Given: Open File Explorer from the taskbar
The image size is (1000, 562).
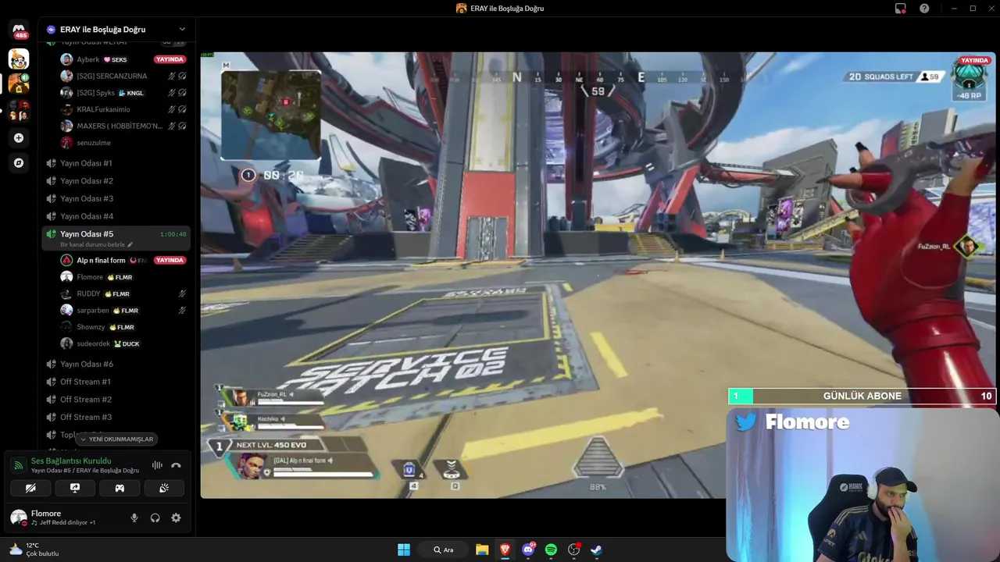Looking at the screenshot, I should 482,550.
